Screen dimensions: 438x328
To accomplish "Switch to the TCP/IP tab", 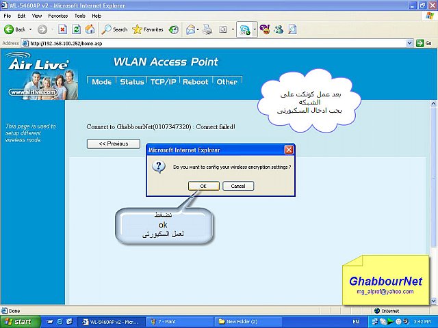I will point(163,82).
